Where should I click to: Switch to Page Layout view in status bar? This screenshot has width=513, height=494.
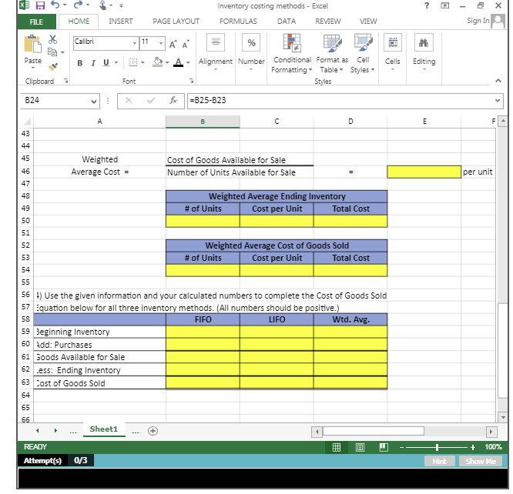click(x=360, y=447)
